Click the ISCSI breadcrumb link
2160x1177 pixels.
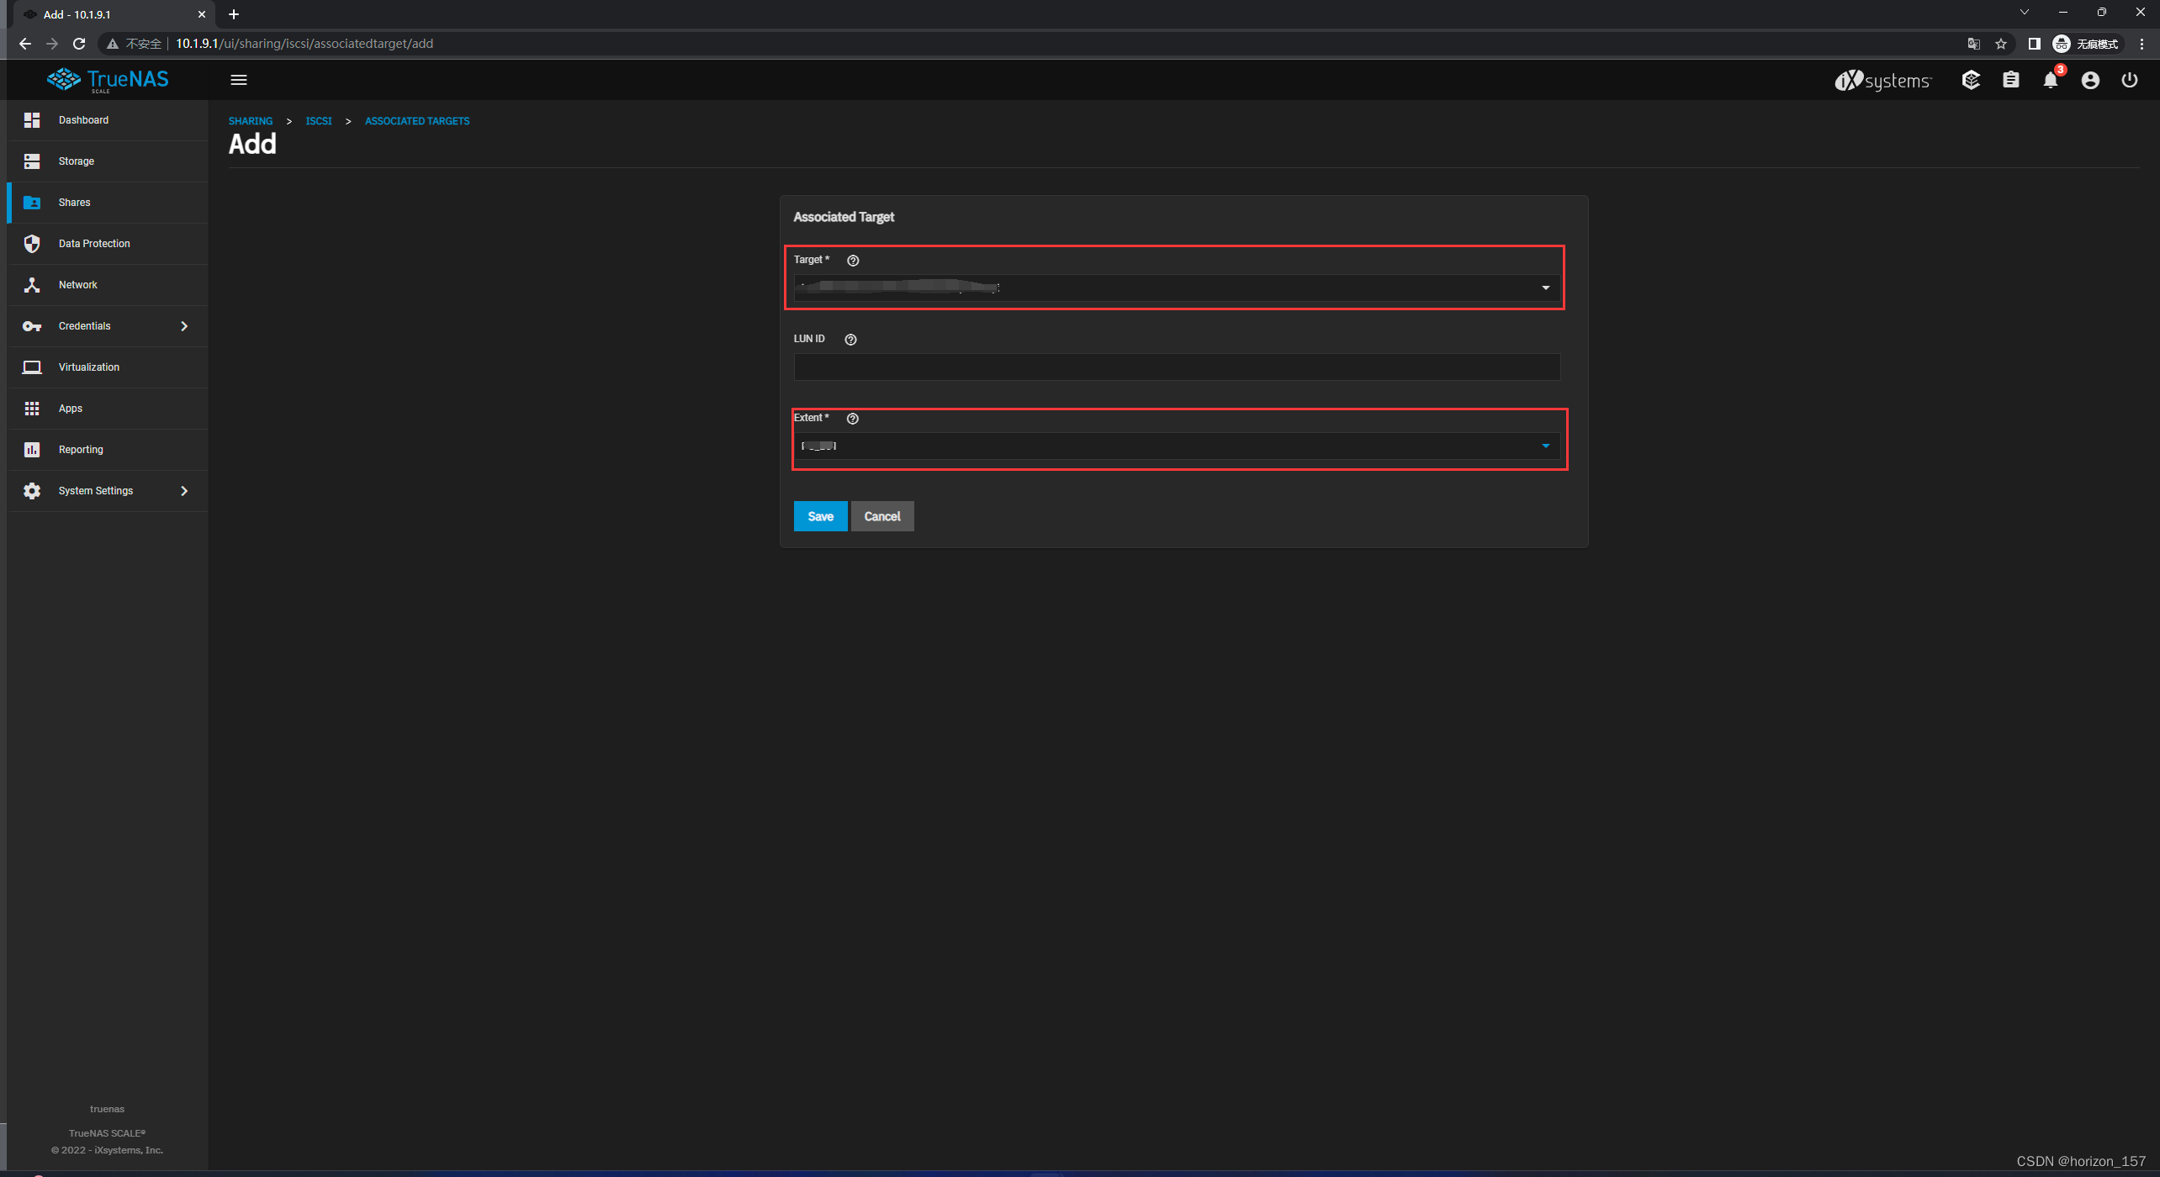[x=318, y=121]
